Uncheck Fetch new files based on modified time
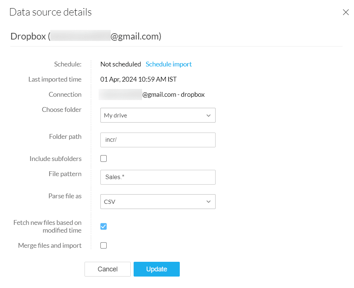 (x=104, y=226)
